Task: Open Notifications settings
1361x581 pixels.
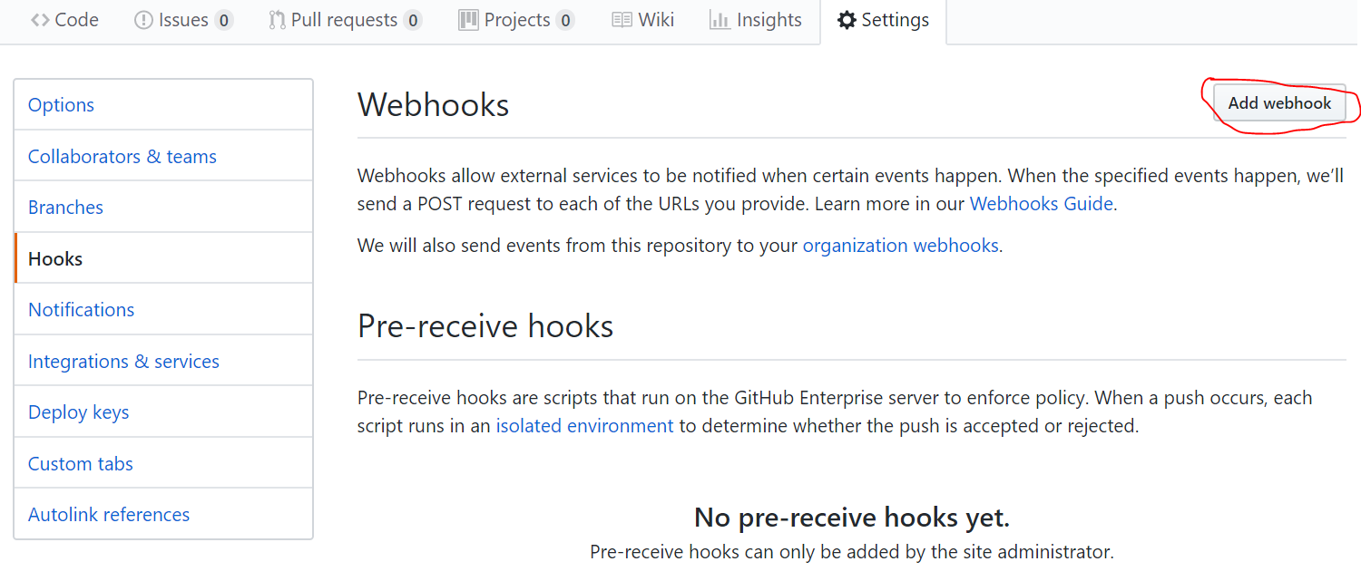Action: click(x=163, y=310)
